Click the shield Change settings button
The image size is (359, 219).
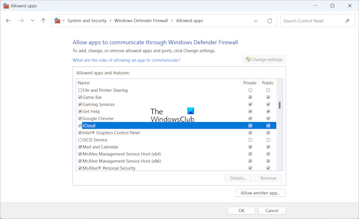[x=264, y=59]
